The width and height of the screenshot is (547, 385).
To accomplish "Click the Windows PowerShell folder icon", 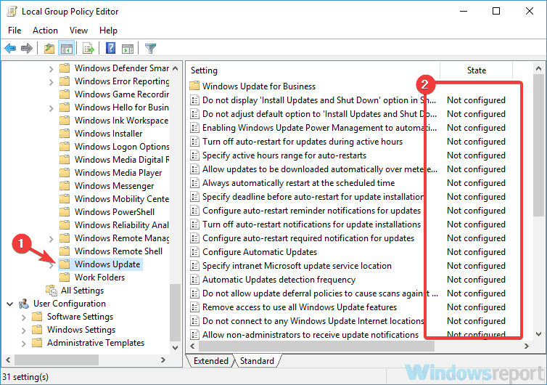I will [x=65, y=211].
